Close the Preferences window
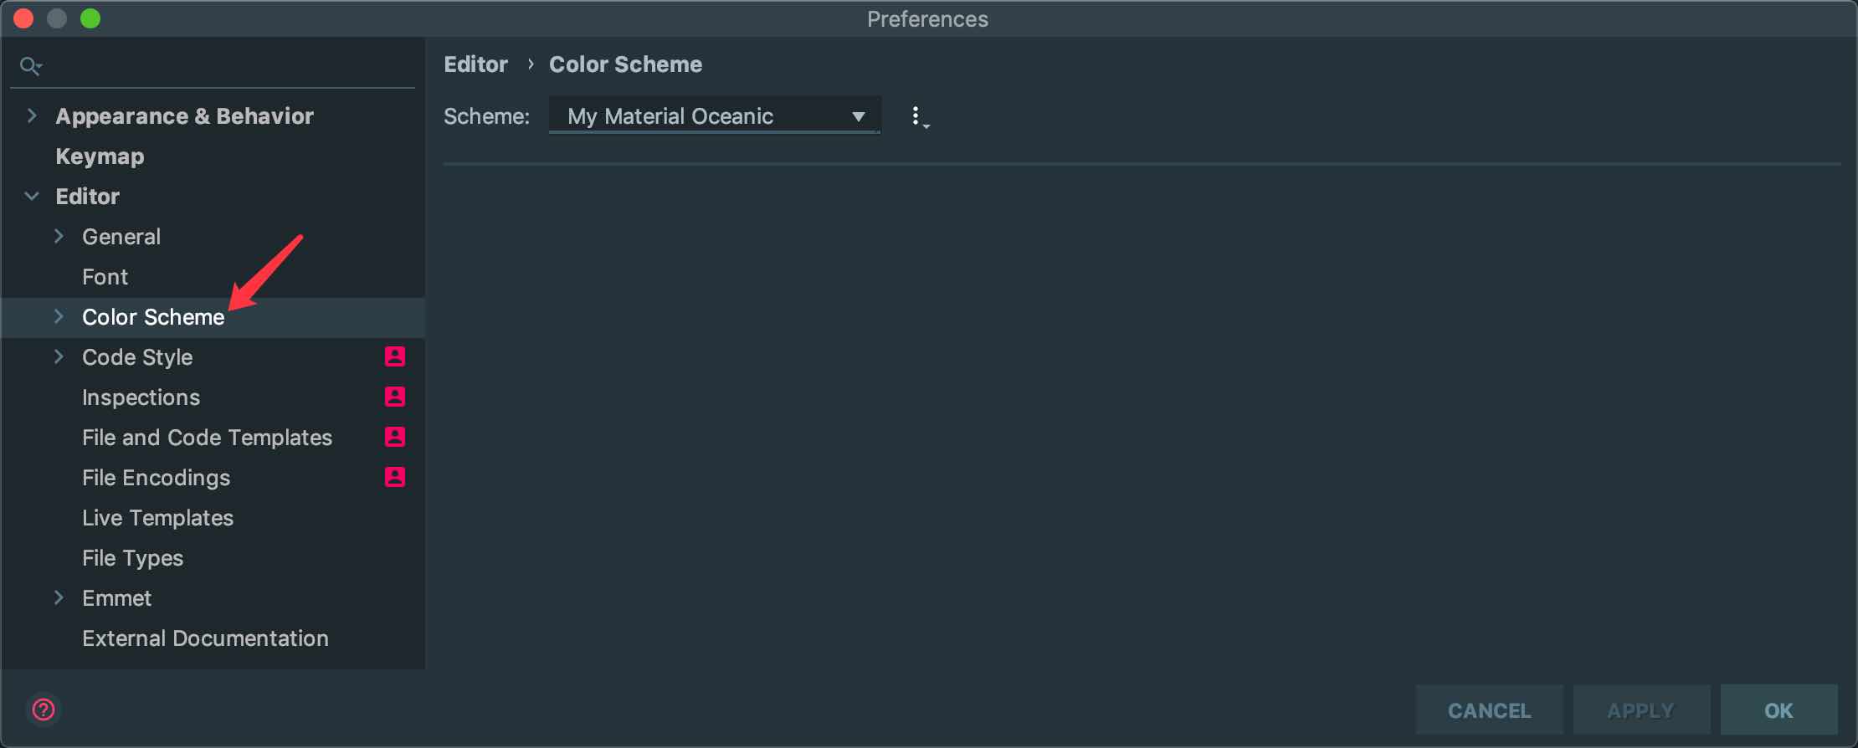The height and width of the screenshot is (748, 1858). (23, 18)
